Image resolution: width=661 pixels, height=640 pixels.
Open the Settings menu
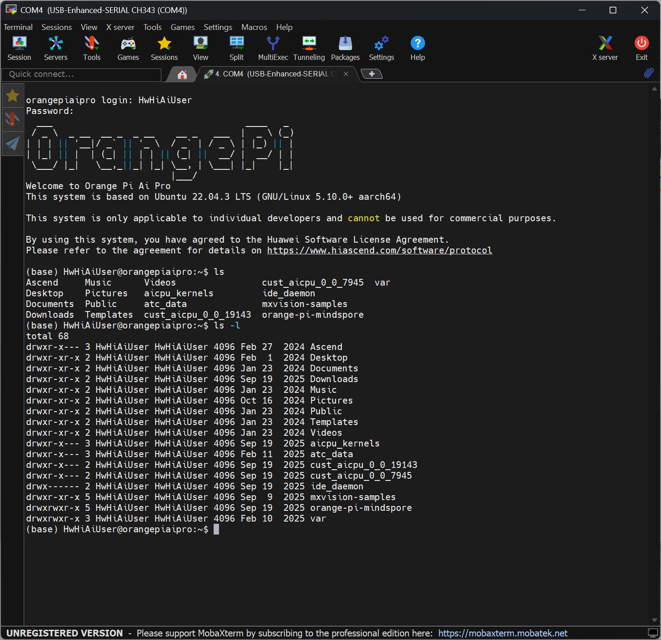coord(218,27)
